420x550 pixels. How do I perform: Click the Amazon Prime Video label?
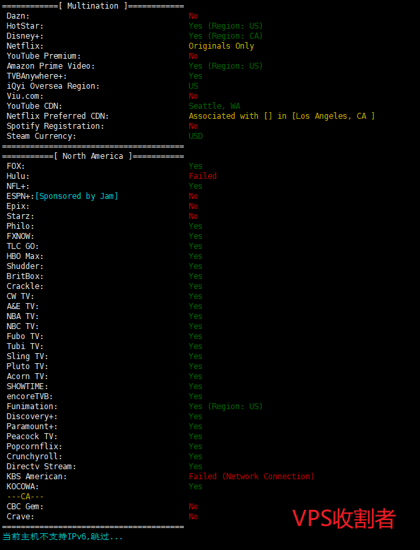[x=51, y=66]
